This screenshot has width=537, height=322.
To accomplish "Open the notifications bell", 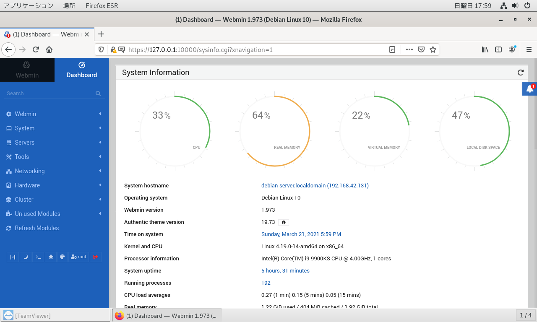I will point(530,88).
